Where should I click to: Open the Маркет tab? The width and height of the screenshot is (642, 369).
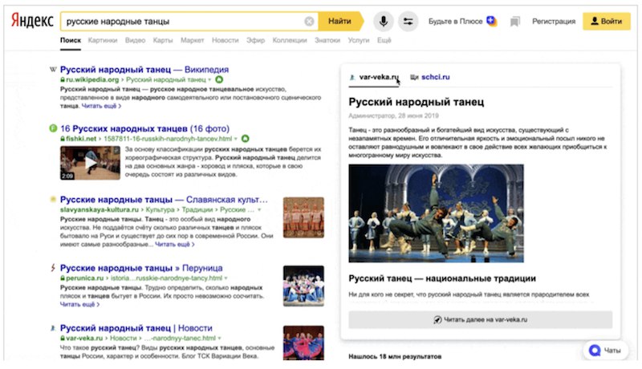(x=192, y=40)
